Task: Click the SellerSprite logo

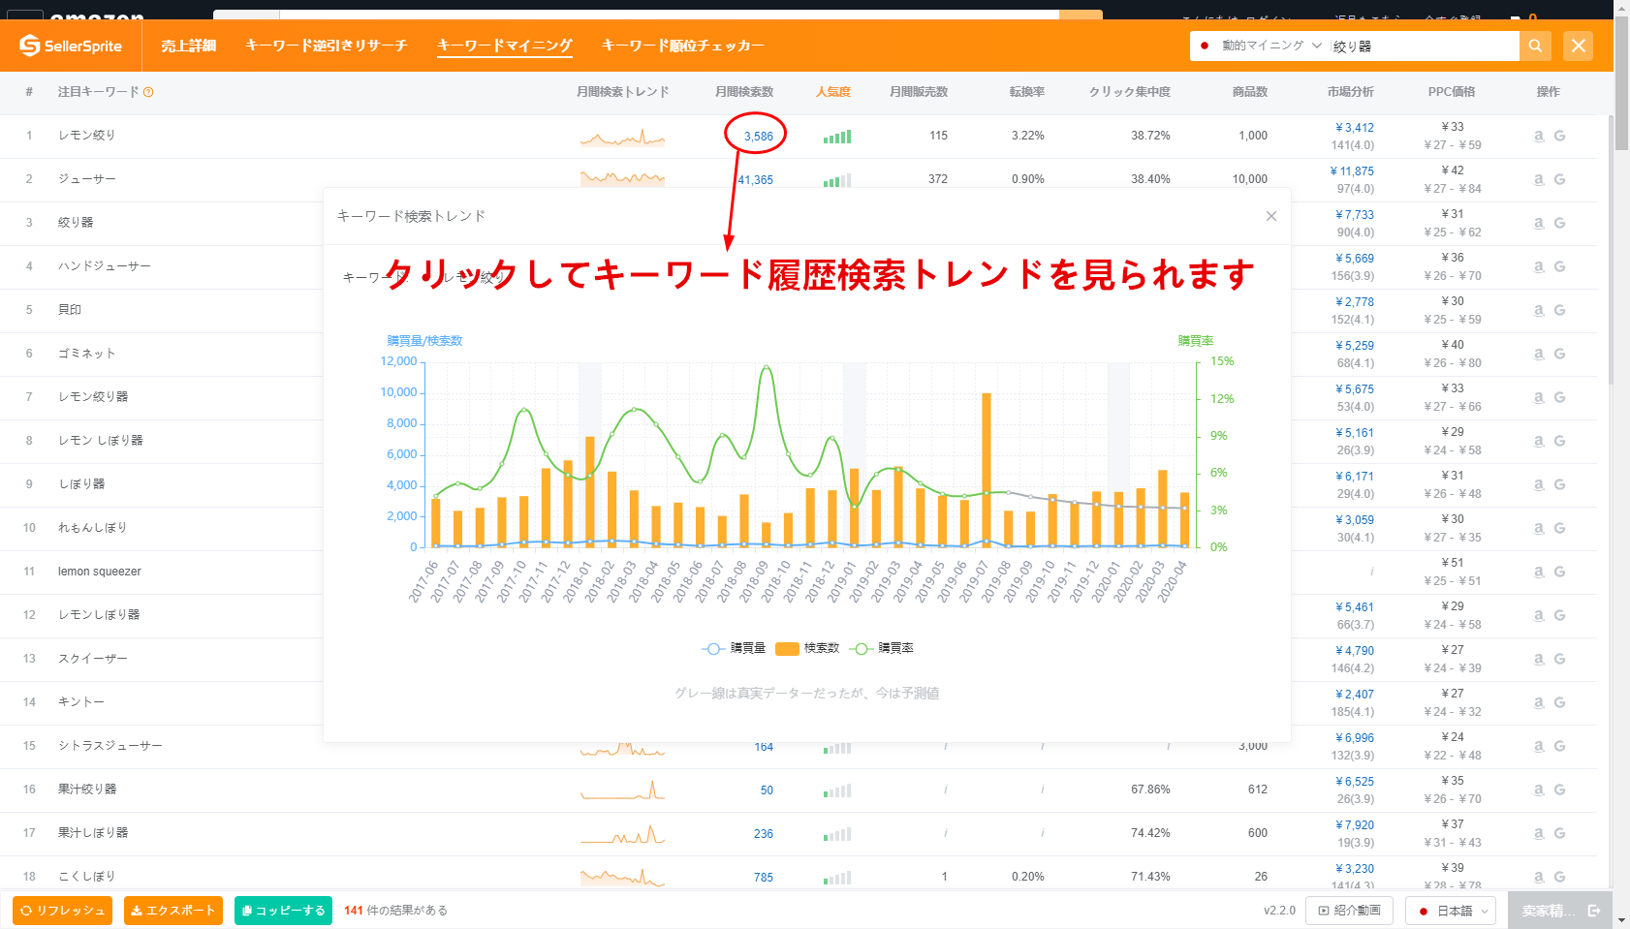Action: coord(71,46)
